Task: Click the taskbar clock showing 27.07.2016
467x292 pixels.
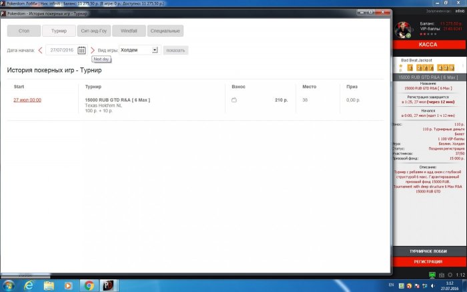Action: coord(450,286)
